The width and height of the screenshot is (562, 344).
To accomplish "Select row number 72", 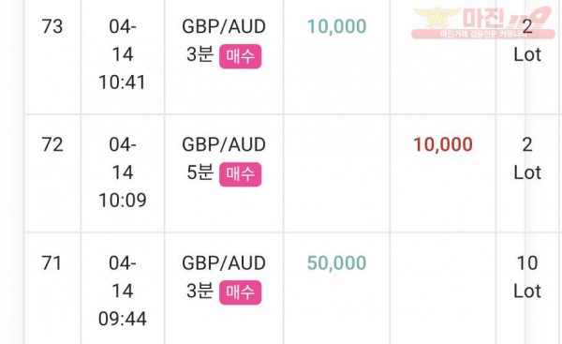I will (52, 144).
